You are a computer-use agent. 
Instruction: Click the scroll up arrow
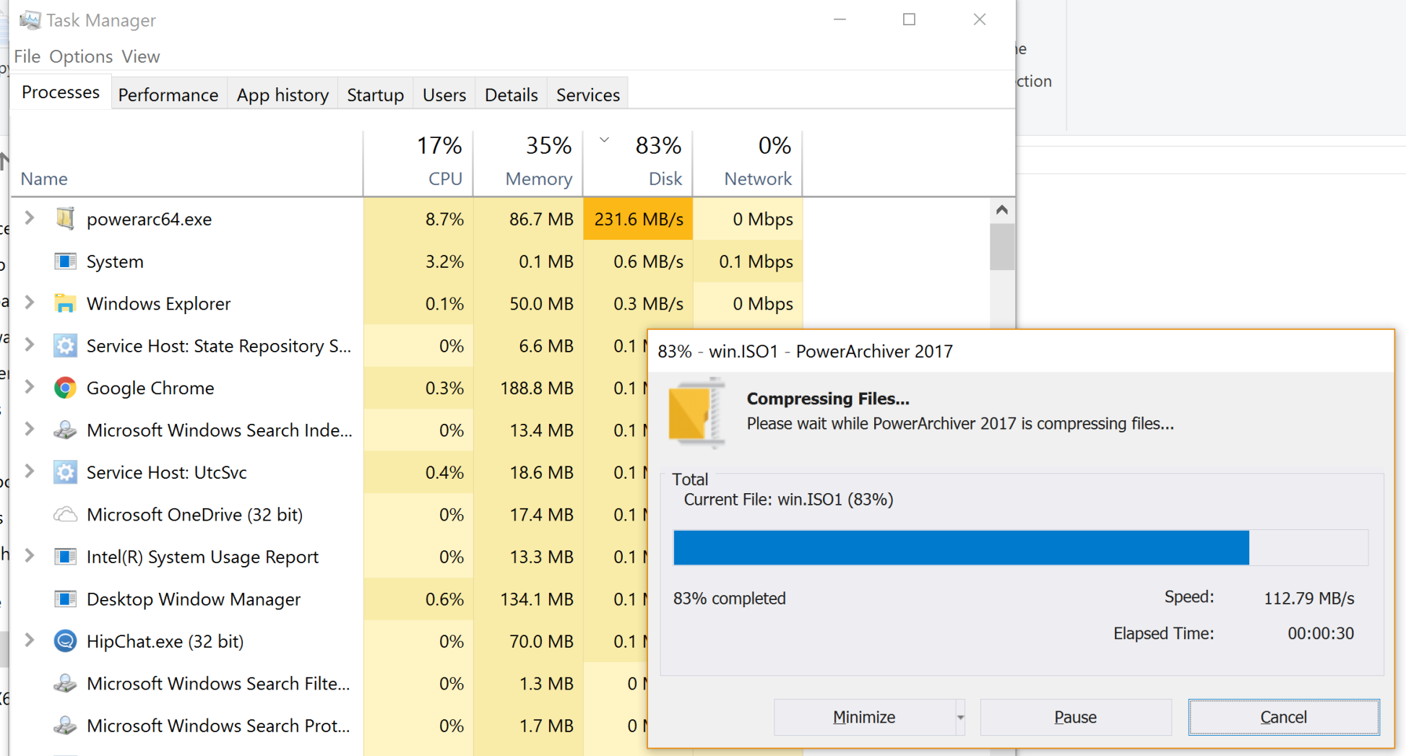tap(1001, 210)
